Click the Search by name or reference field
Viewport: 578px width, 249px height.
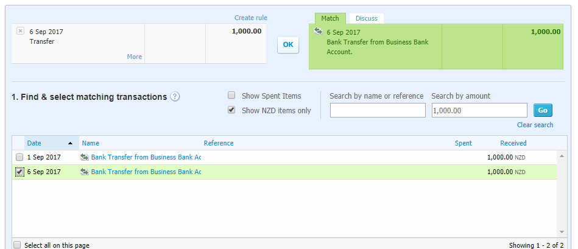click(378, 110)
